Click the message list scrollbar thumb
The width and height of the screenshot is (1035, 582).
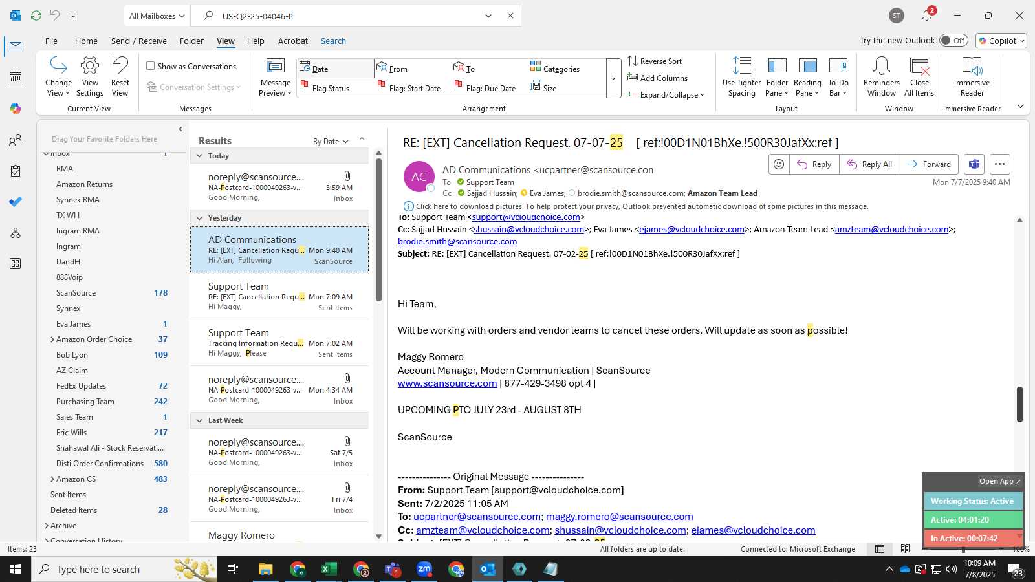click(x=378, y=230)
